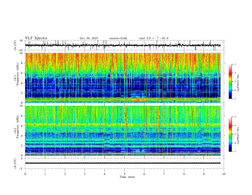Click the "VLF Spectra" plot title
The height and width of the screenshot is (195, 252).
point(36,38)
